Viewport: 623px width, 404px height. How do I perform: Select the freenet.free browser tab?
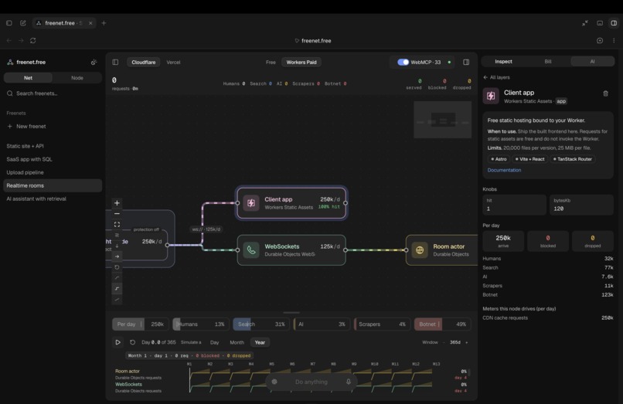pos(63,23)
